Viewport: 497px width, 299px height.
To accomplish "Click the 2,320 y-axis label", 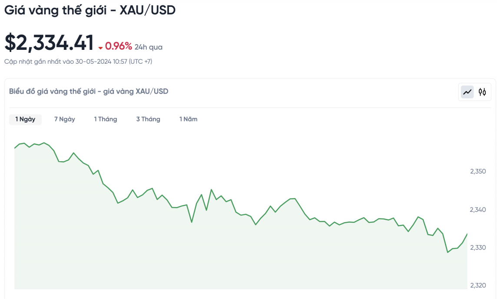I will click(478, 286).
